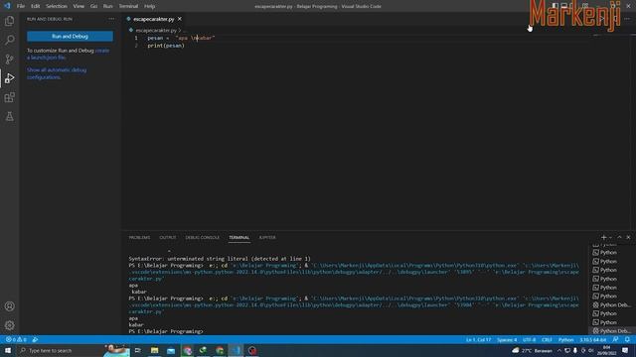The height and width of the screenshot is (357, 636).
Task: Click the debug launch status bar icon
Action: click(36, 339)
